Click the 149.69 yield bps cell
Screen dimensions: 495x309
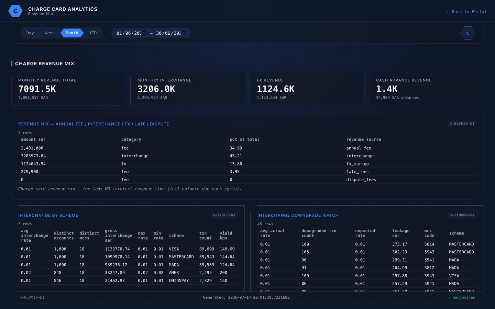227,249
